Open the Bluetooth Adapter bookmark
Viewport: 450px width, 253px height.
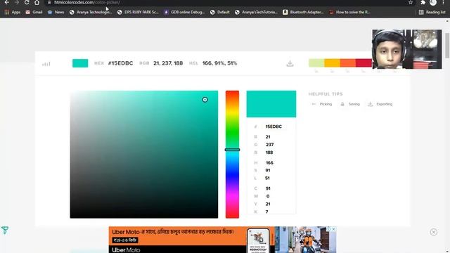click(x=303, y=12)
